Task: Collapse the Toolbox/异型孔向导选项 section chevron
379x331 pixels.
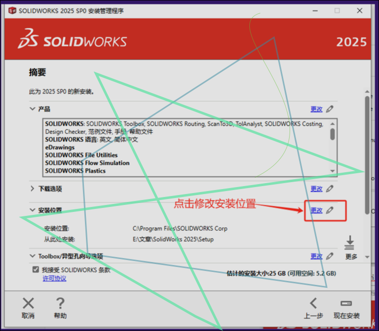Action: point(32,256)
